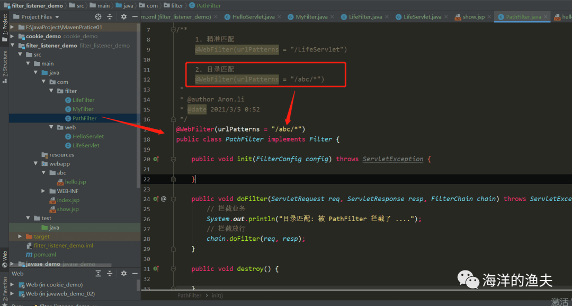Click implement-method gutter icon on line 24
572x306 pixels.
click(156, 199)
